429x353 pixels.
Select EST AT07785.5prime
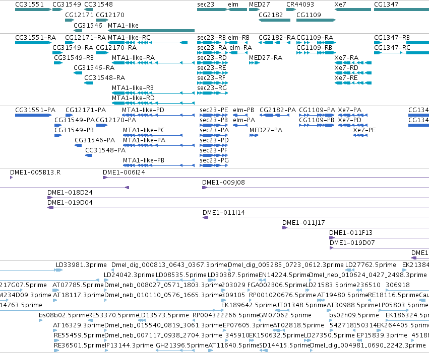(x=56, y=290)
